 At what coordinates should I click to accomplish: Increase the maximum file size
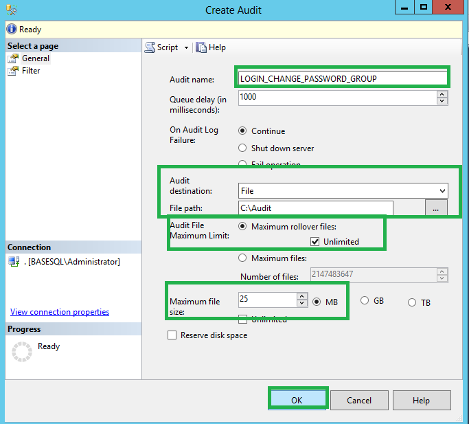[302, 296]
